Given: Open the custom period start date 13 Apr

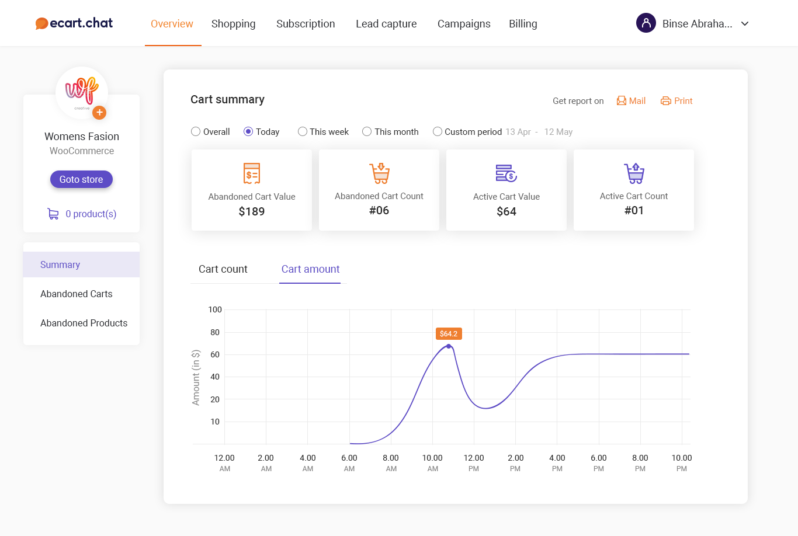Looking at the screenshot, I should (x=518, y=132).
